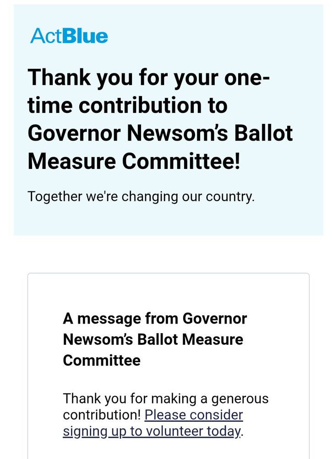The image size is (333, 459).
Task: Click the word 'Thank' starting the main headline
Action: pyautogui.click(x=59, y=77)
